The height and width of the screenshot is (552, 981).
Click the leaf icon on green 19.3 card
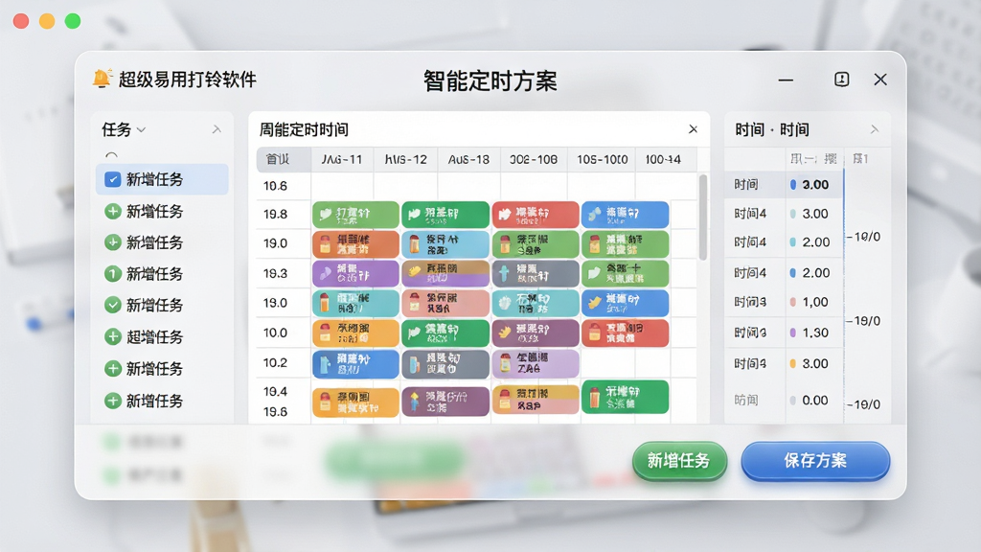594,273
